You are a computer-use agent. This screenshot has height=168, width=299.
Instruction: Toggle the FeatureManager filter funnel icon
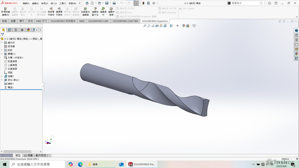click(3, 35)
